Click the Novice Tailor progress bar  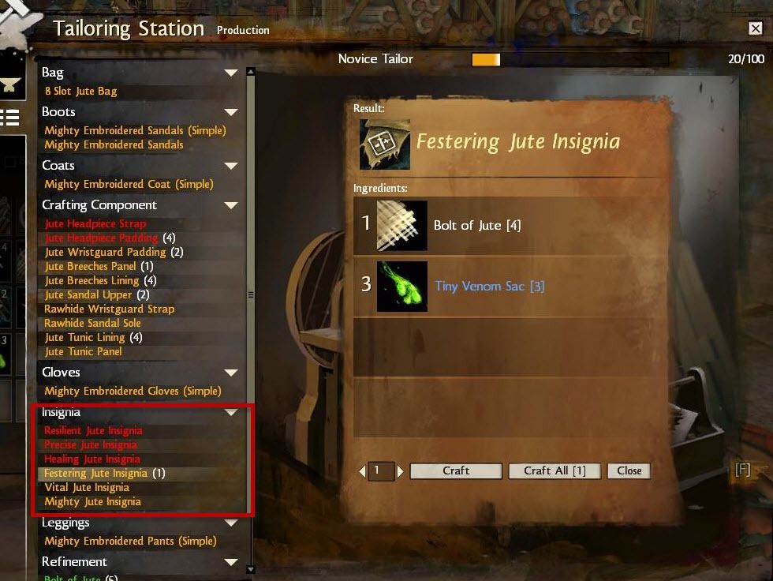(570, 60)
